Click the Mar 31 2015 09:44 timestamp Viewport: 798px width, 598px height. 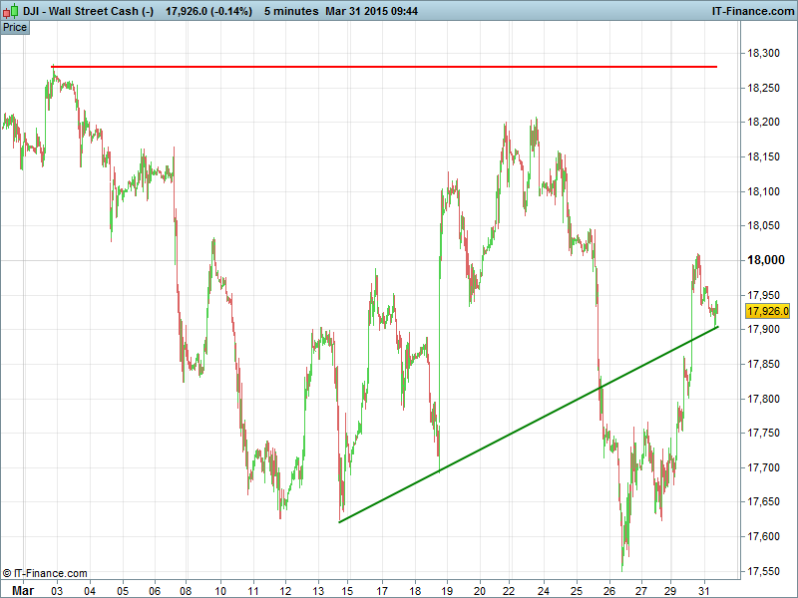[x=371, y=11]
